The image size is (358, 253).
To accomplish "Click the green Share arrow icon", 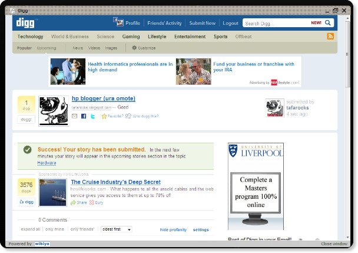I will (73, 203).
